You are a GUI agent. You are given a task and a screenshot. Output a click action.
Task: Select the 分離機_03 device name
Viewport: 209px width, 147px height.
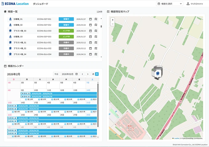point(18,37)
